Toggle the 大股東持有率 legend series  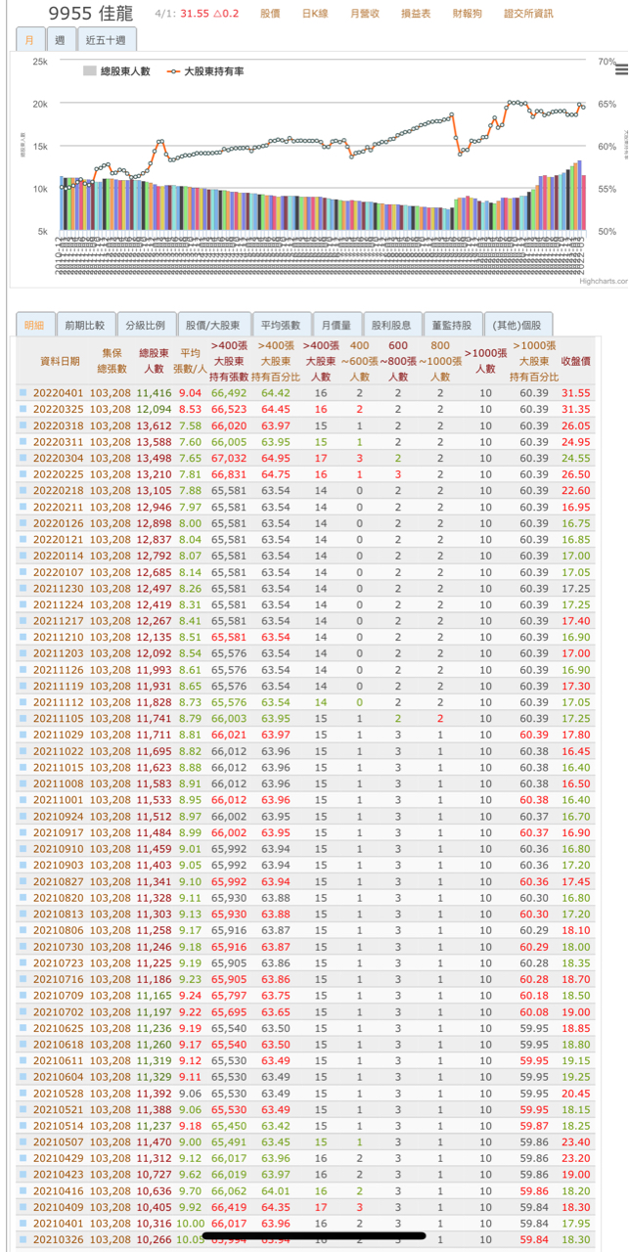coord(205,71)
